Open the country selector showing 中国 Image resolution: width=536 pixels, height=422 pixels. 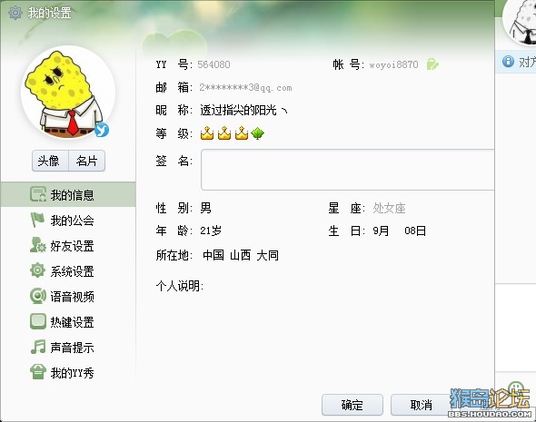tap(213, 255)
